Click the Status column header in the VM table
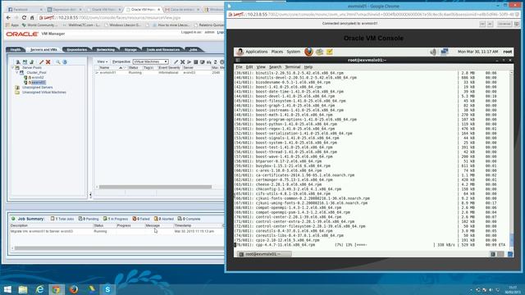This screenshot has height=295, width=525. point(134,67)
